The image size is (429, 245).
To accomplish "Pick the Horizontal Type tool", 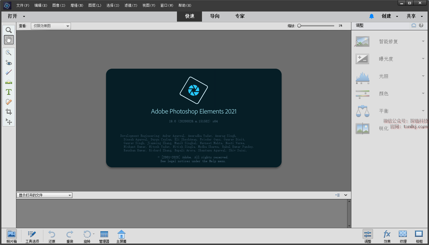I will [9, 92].
